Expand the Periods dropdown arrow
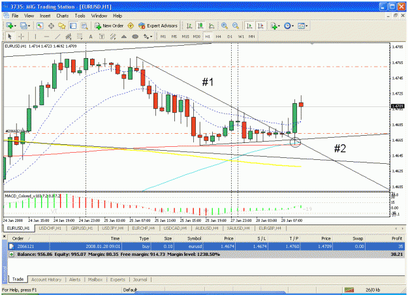This screenshot has height=295, width=408. [x=292, y=25]
